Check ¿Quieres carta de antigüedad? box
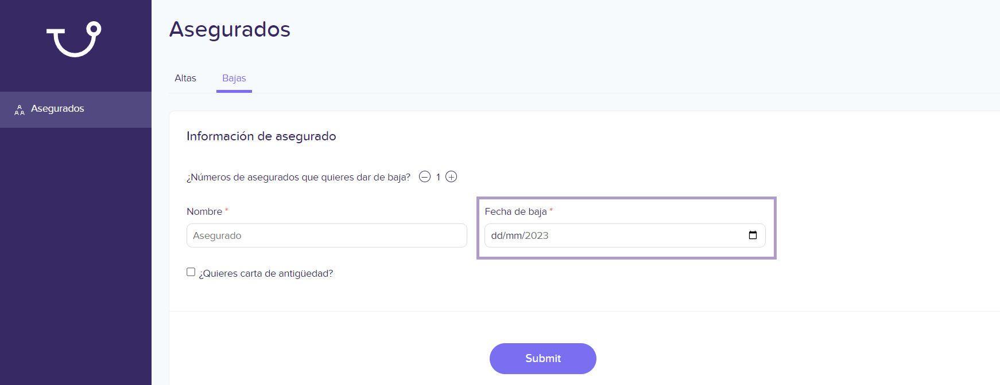Screen dimensions: 1000x385 (x=191, y=272)
